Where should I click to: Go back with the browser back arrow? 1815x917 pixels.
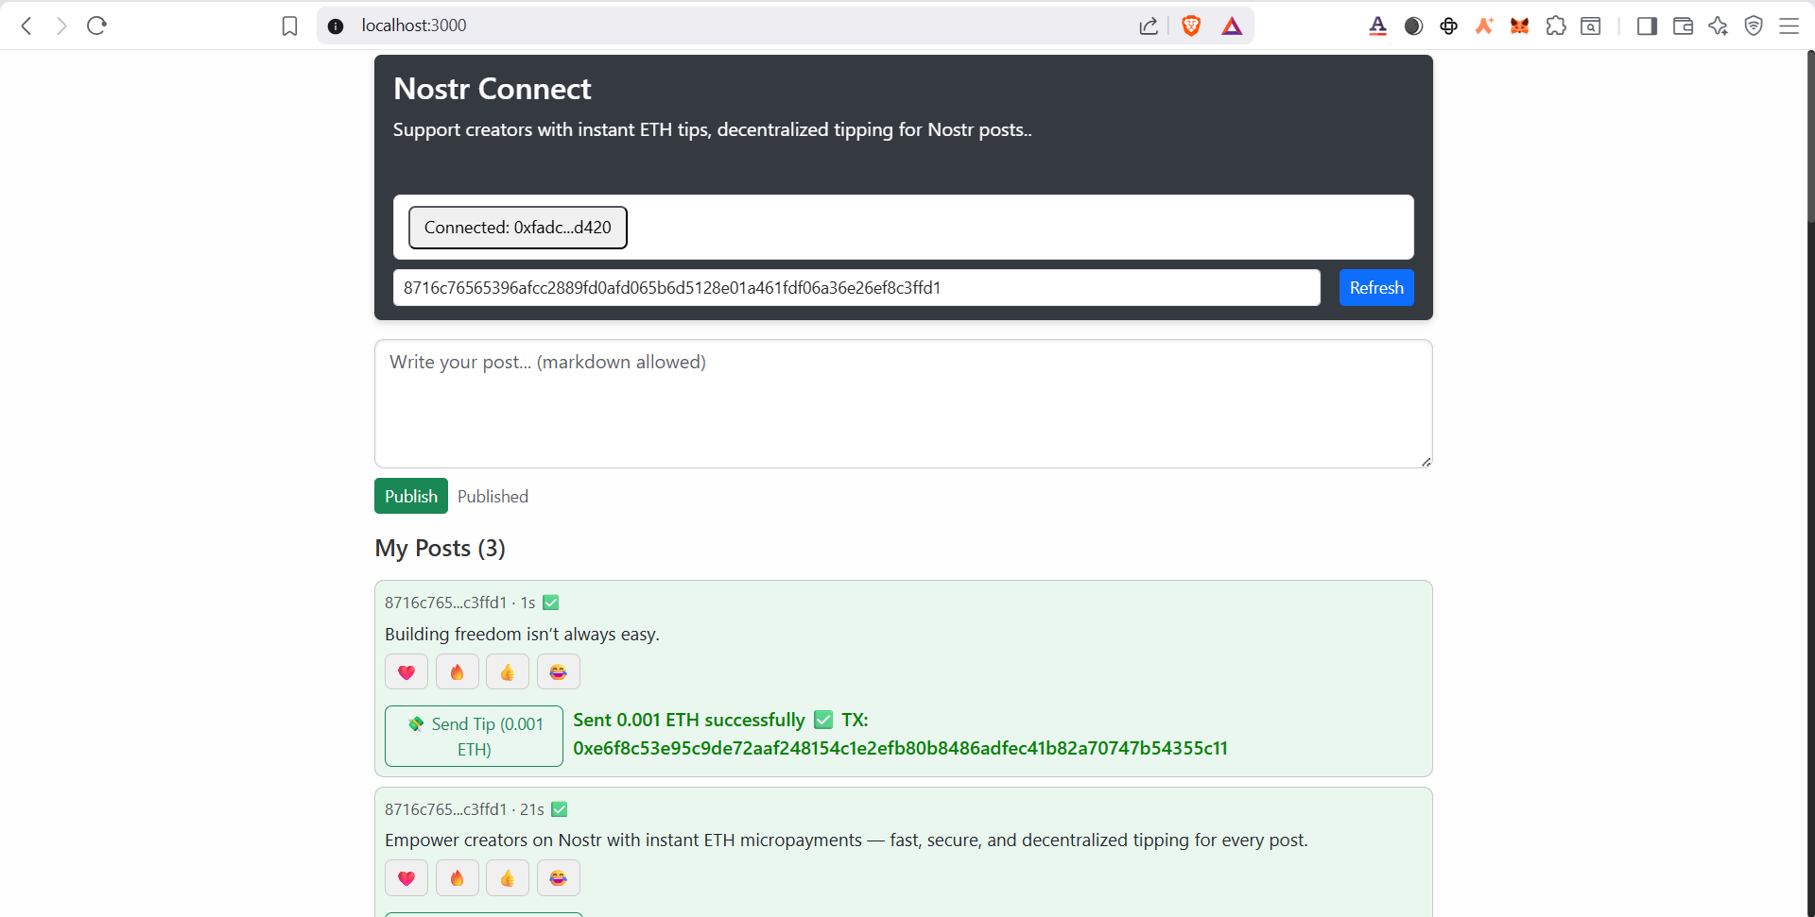(26, 25)
